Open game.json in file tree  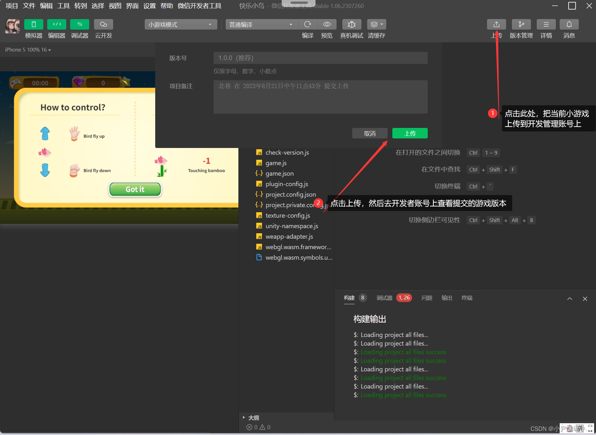tap(280, 173)
